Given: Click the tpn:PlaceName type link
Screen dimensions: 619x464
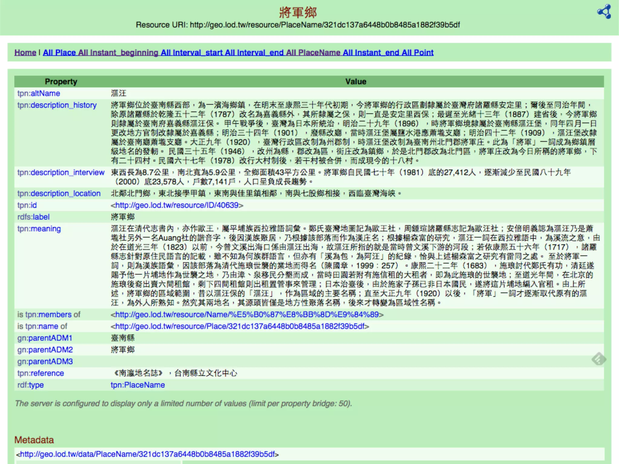Looking at the screenshot, I should [138, 385].
